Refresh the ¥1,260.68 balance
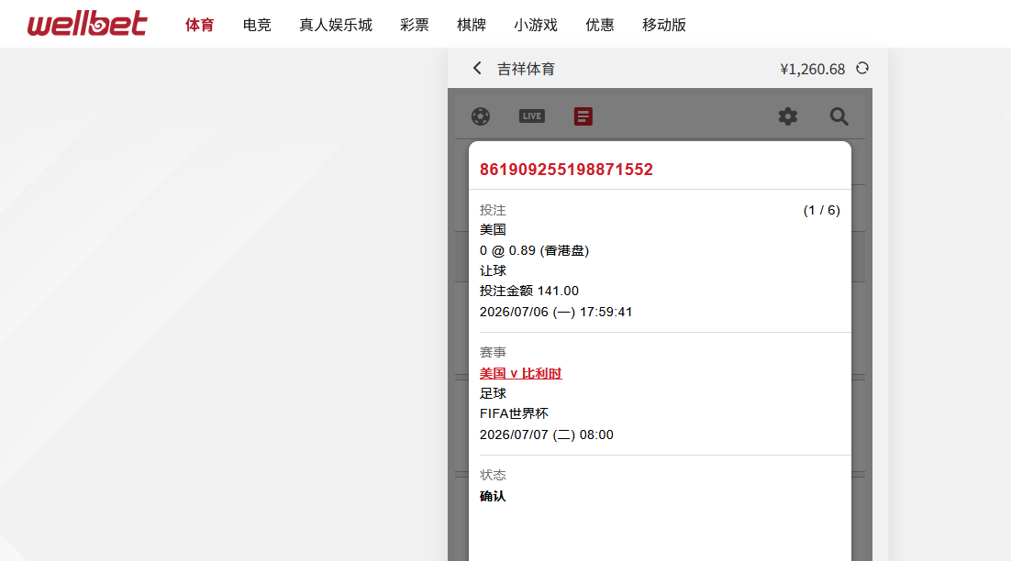Viewport: 1011px width, 561px height. 862,68
